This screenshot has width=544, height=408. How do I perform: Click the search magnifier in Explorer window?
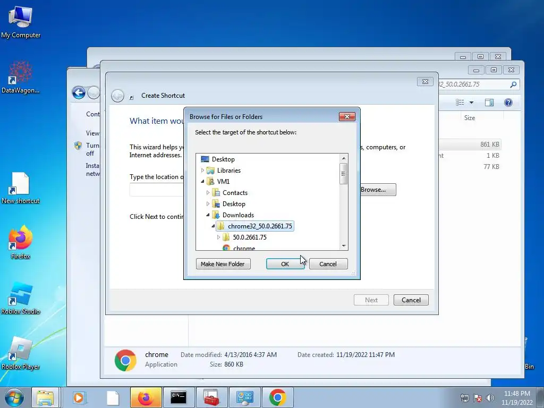click(x=513, y=84)
